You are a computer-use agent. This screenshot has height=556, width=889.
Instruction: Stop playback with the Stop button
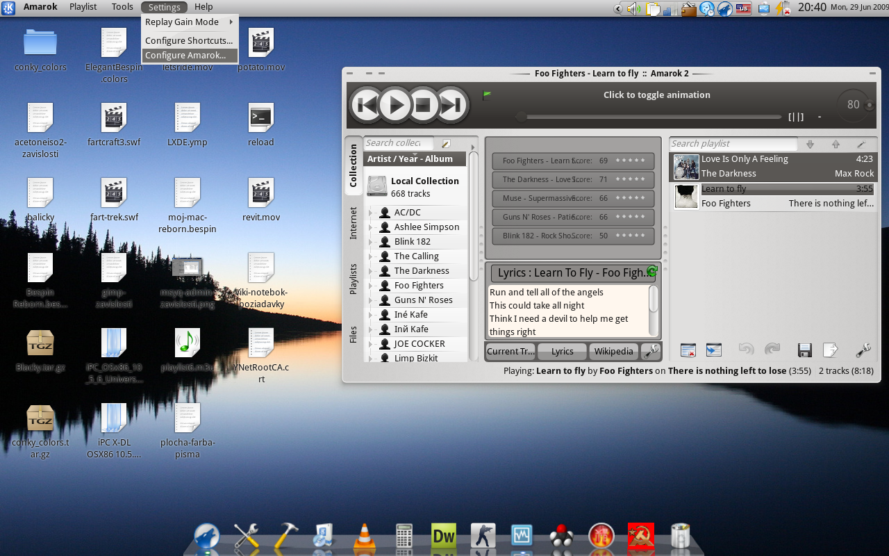(422, 105)
